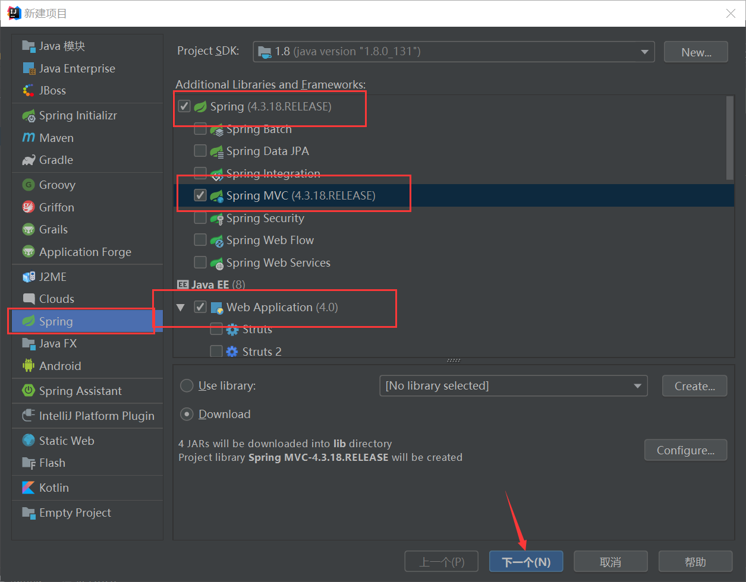The height and width of the screenshot is (582, 746).
Task: Enable the Struts 2 checkbox
Action: [x=216, y=352]
